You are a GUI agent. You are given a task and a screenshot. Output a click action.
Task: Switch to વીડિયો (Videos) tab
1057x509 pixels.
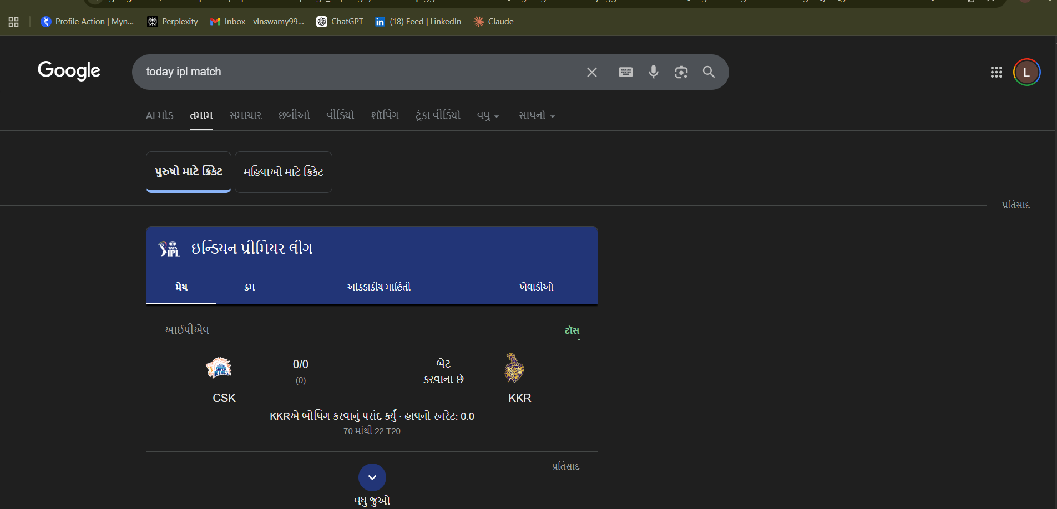[x=340, y=115]
